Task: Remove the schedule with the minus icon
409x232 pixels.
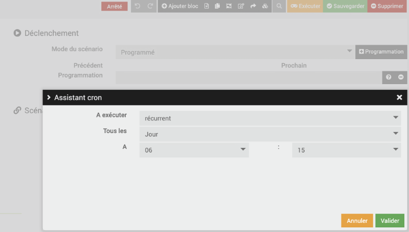Action: (x=401, y=77)
